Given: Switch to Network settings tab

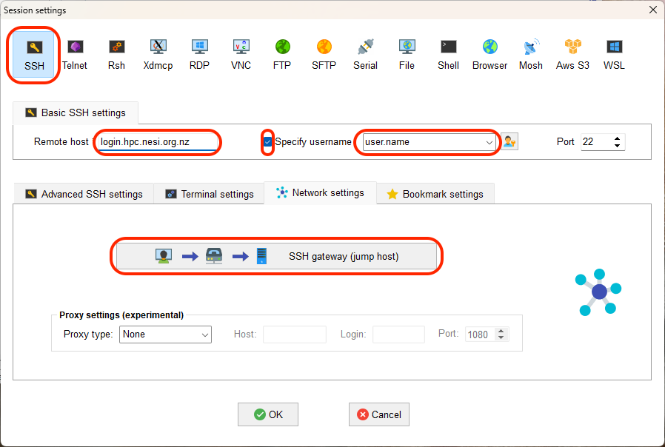Looking at the screenshot, I should tap(320, 192).
